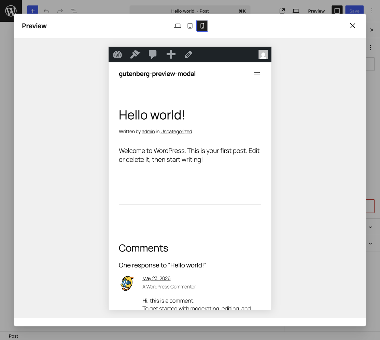Viewport: 380px width, 340px height.
Task: Click the Save button
Action: [354, 11]
